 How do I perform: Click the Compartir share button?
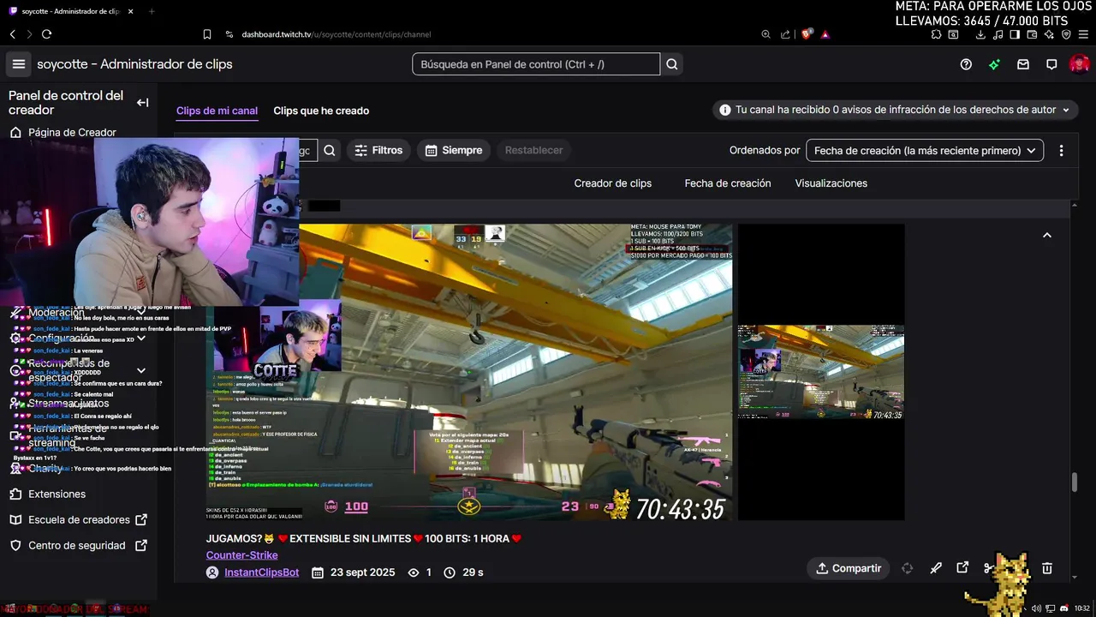(849, 568)
